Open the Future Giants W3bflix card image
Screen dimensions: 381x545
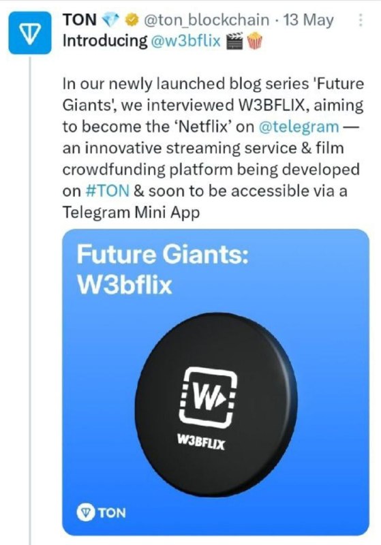pos(215,382)
